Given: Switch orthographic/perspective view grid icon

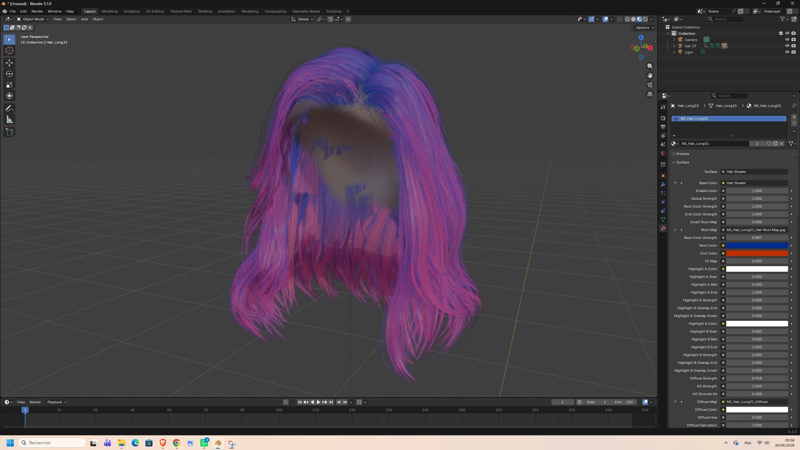Looking at the screenshot, I should point(650,94).
